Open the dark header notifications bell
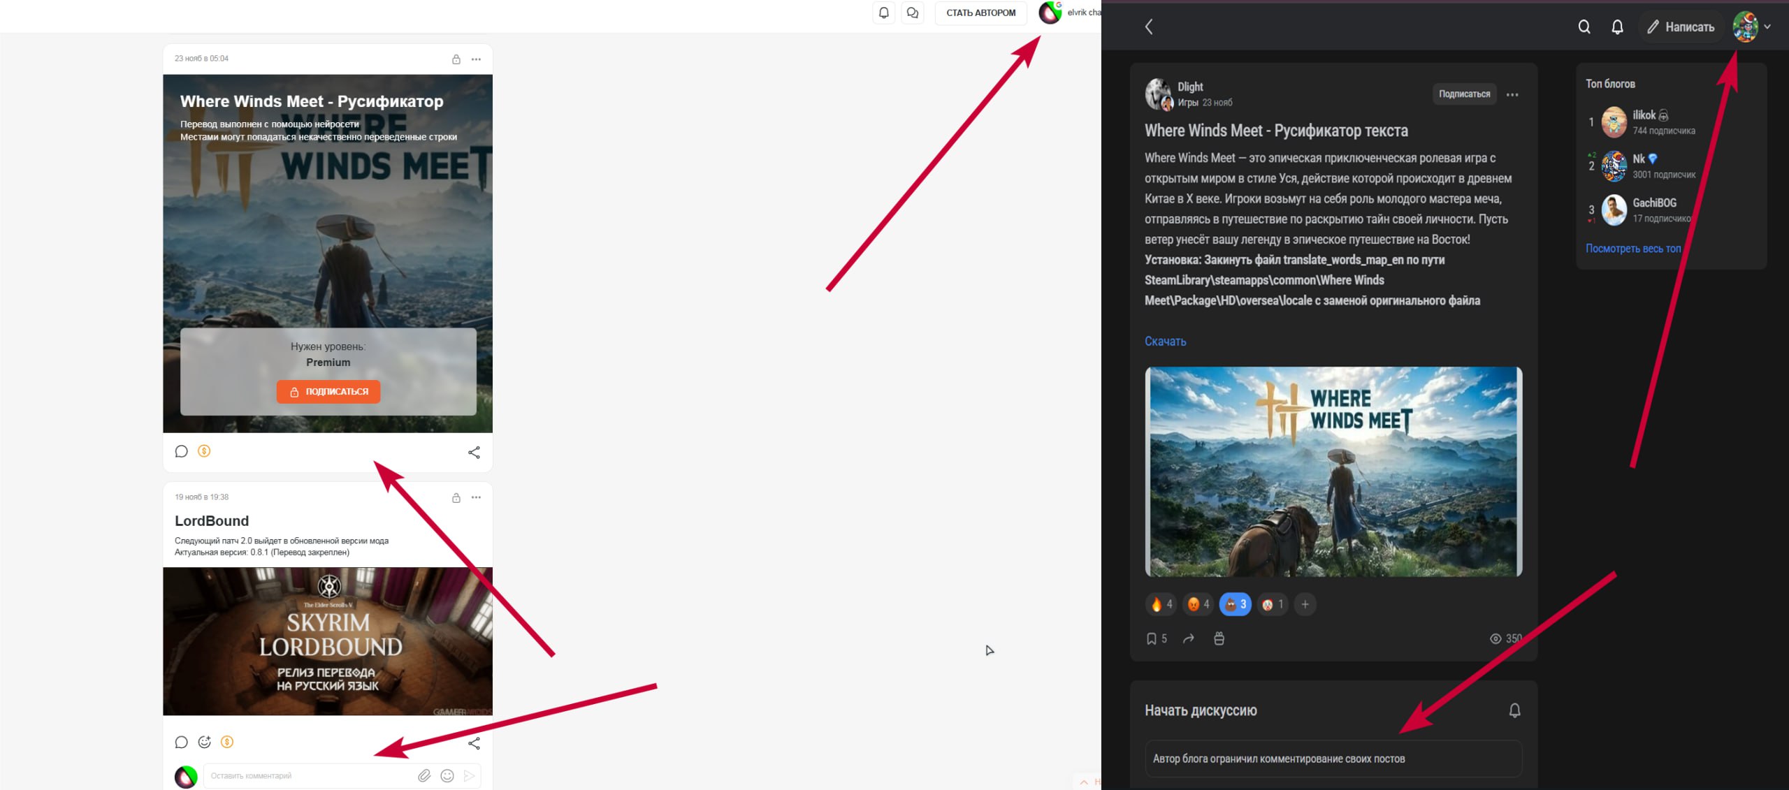 [1617, 27]
